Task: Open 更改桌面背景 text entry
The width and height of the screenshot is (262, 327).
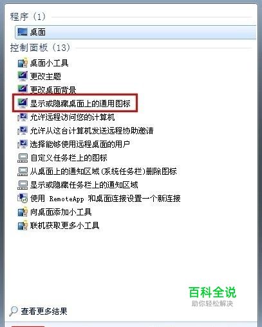Action: 53,90
